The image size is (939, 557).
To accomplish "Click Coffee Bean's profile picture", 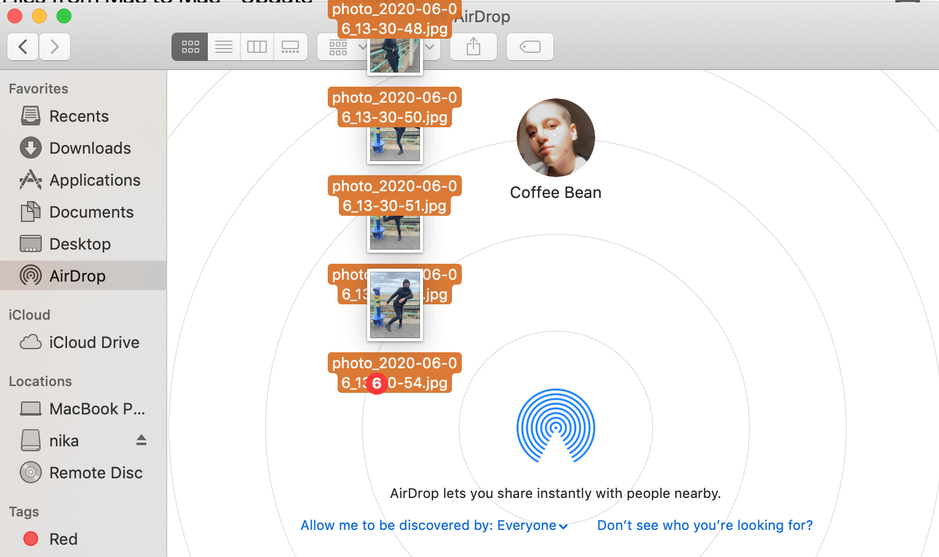I will 556,138.
